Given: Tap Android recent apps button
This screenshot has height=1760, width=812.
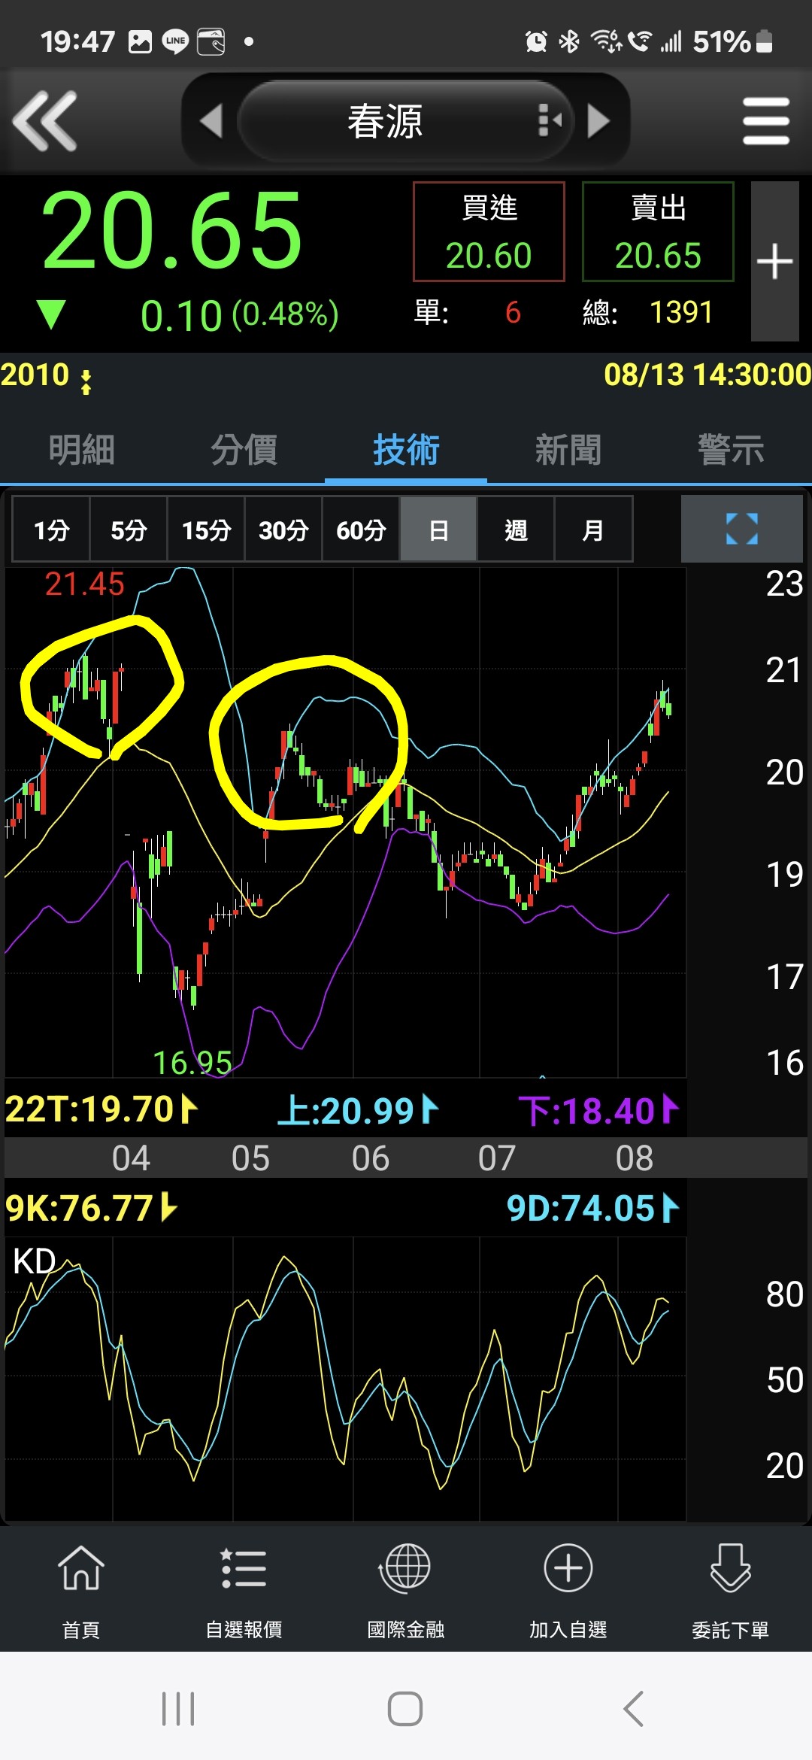Looking at the screenshot, I should (x=178, y=1709).
